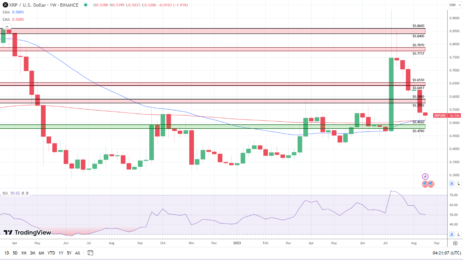This screenshot has width=463, height=260.
Task: Toggle auto scale A on RSI pane
Action: point(452,234)
